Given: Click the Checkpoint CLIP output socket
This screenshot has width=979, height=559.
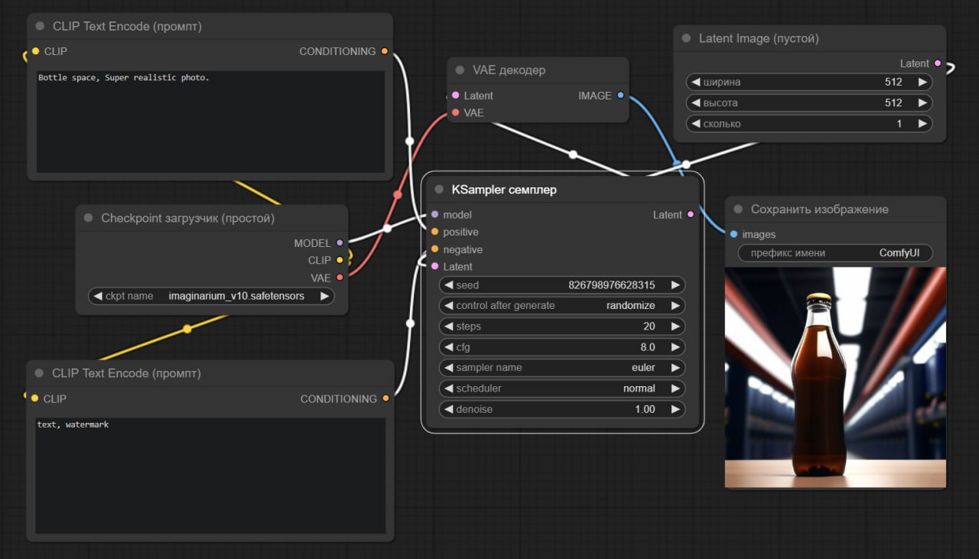Looking at the screenshot, I should click(x=340, y=260).
